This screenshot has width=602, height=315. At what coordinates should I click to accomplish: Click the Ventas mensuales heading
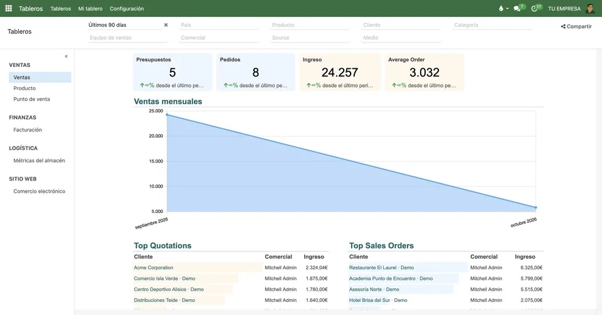(168, 101)
